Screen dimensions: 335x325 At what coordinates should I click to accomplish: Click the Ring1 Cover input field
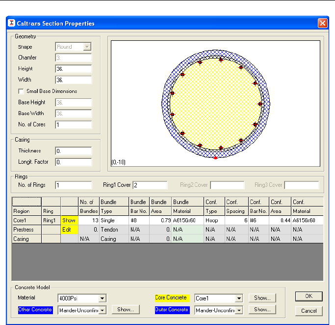(x=151, y=185)
